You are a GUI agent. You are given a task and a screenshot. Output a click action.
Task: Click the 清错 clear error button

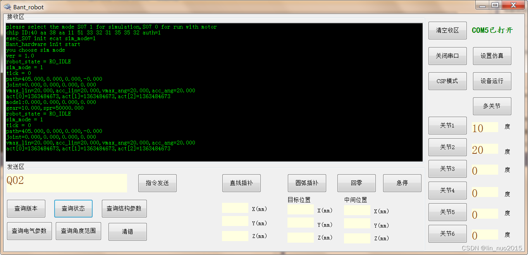point(127,232)
